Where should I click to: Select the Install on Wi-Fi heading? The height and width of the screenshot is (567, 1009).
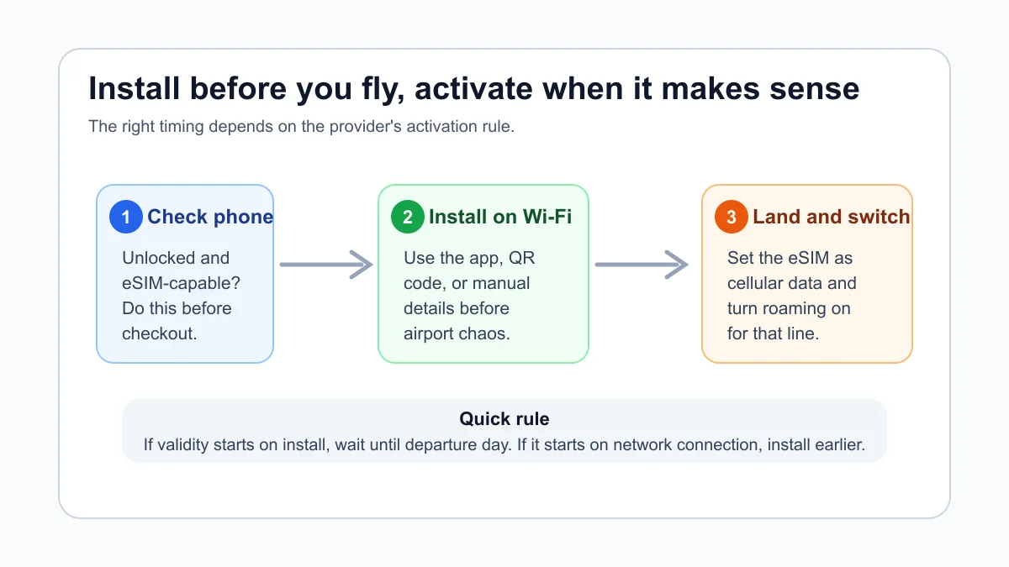(500, 217)
